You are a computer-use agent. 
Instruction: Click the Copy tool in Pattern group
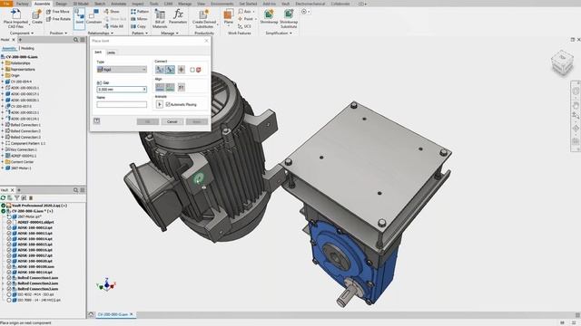(138, 26)
